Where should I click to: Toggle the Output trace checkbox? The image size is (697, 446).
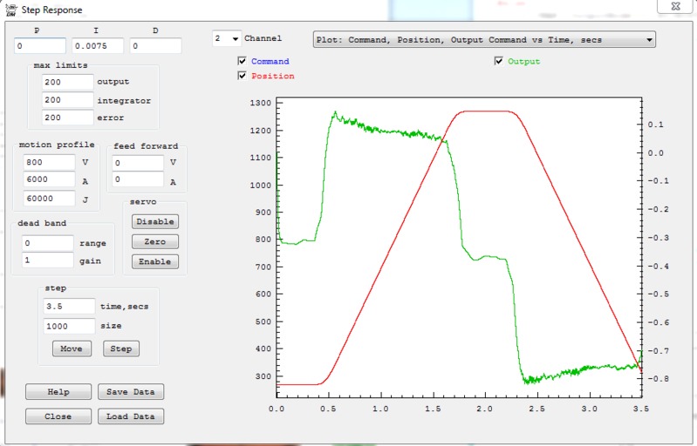[x=499, y=61]
